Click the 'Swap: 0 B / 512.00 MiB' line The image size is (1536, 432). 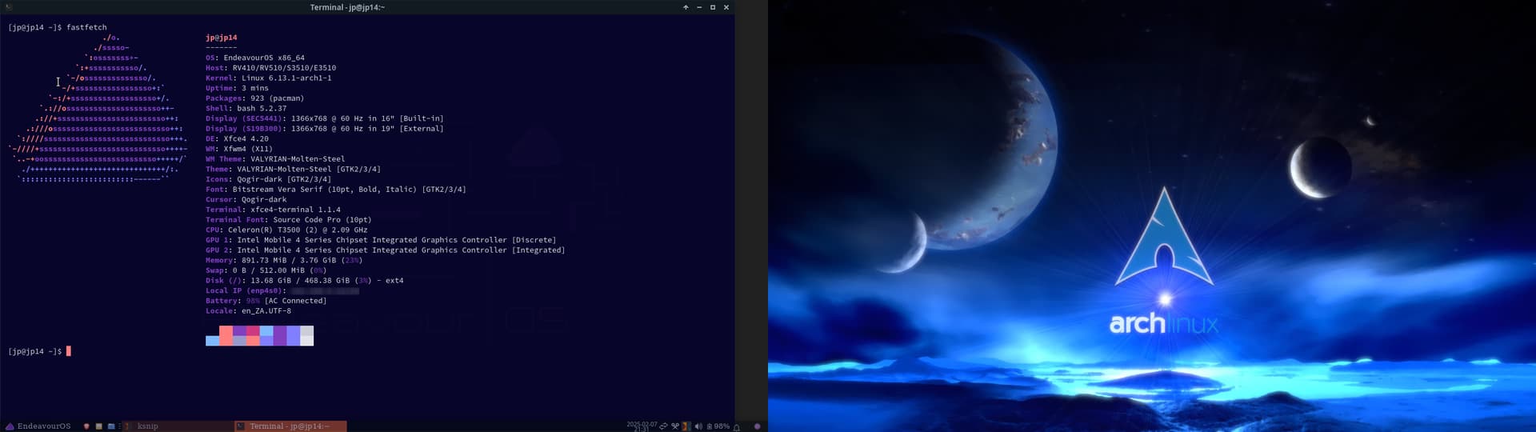[x=266, y=270]
